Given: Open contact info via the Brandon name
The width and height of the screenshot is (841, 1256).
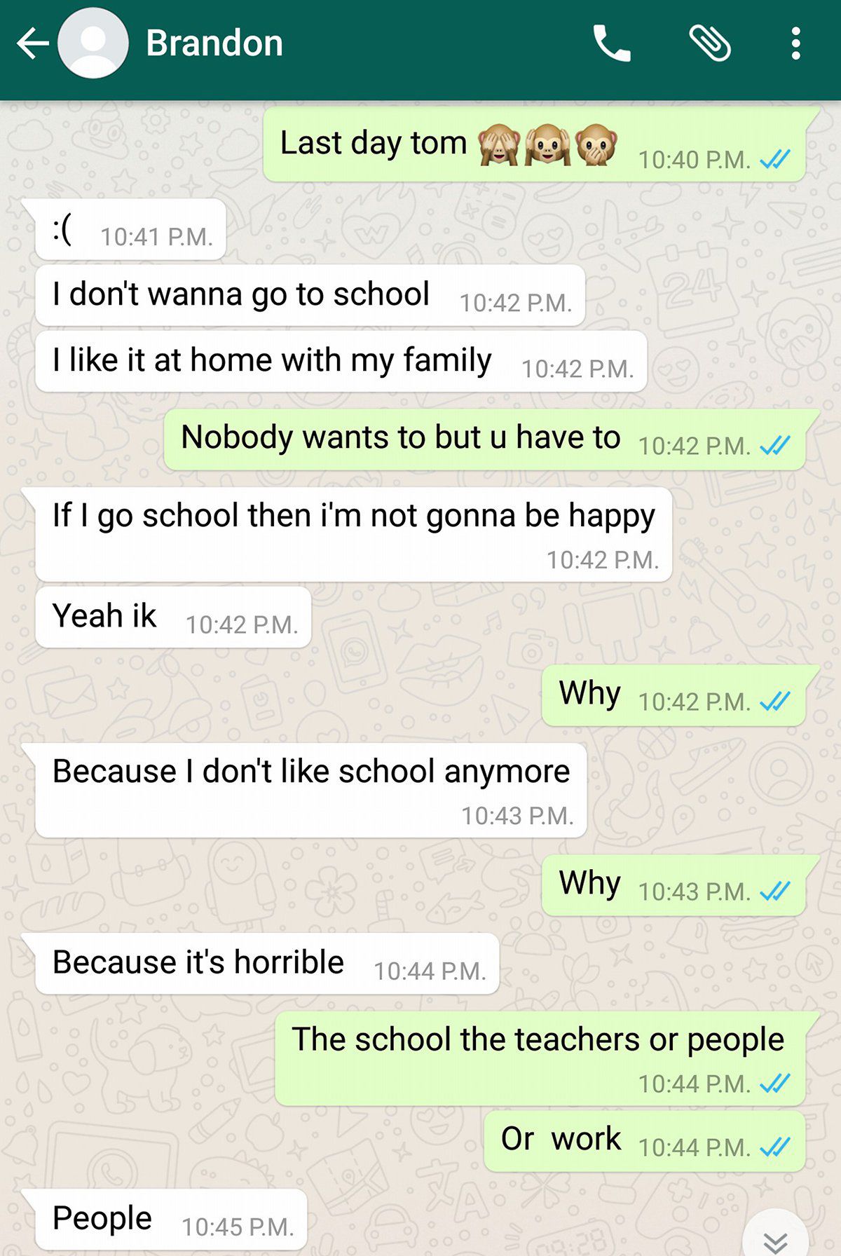Looking at the screenshot, I should click(x=214, y=43).
